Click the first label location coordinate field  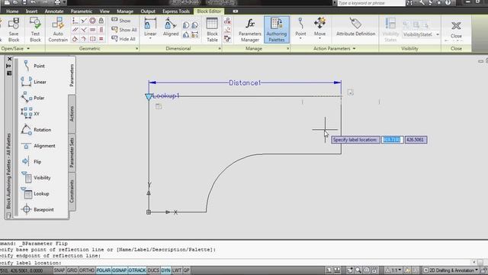(x=392, y=140)
